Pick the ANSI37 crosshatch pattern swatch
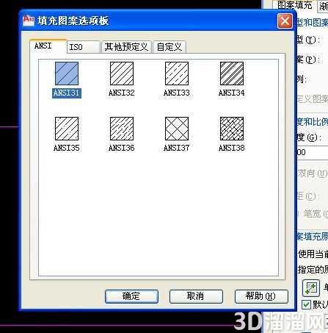Image resolution: width=328 pixels, height=333 pixels. pyautogui.click(x=177, y=129)
